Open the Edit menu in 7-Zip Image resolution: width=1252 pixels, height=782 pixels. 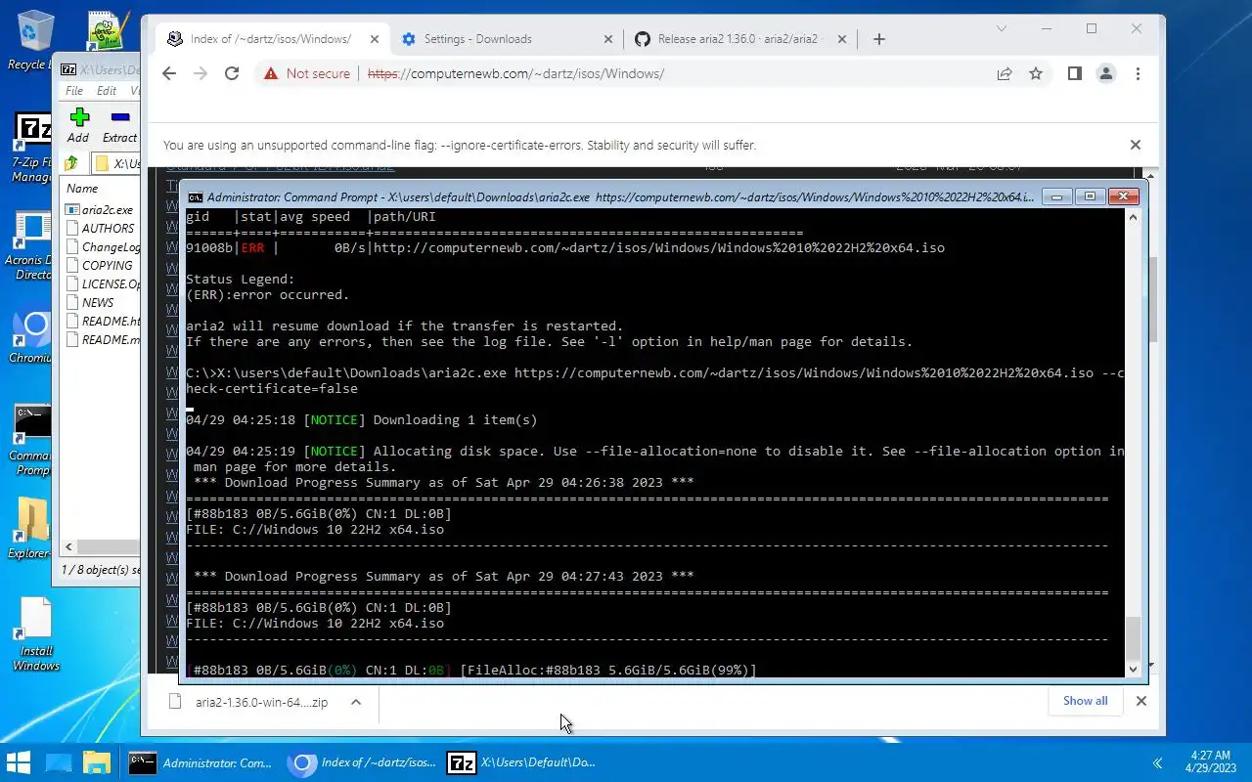pyautogui.click(x=107, y=91)
